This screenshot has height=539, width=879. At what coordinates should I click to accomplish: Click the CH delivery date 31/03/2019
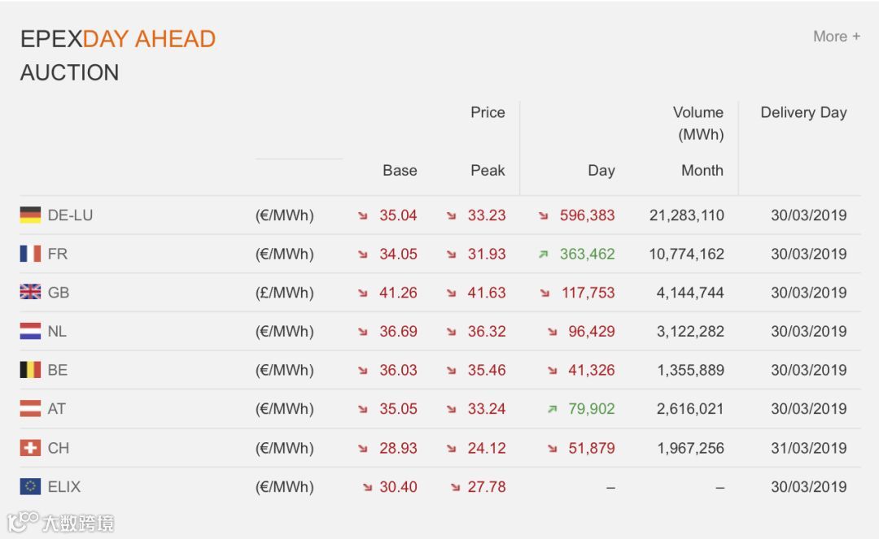(x=808, y=448)
